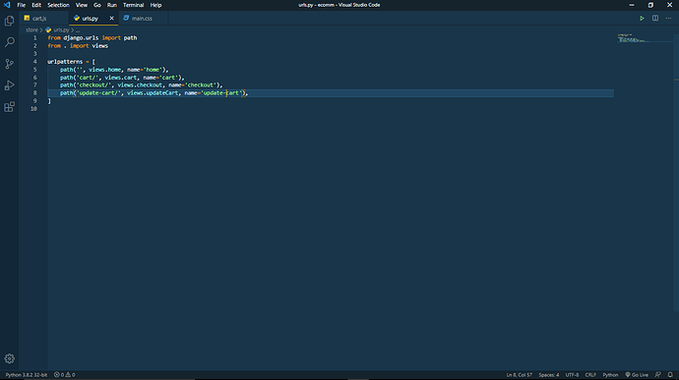Viewport: 679px width, 380px height.
Task: Open the Explorer view in activity bar
Action: [9, 21]
